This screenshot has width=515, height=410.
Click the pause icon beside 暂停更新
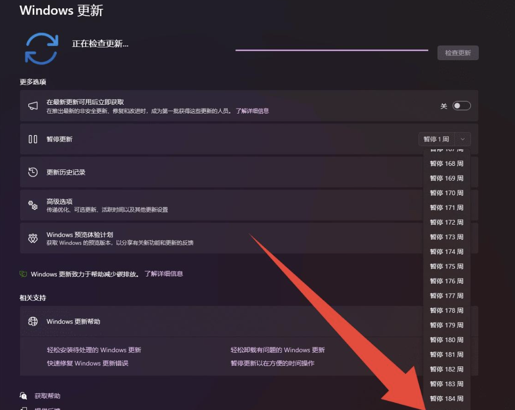tap(33, 139)
